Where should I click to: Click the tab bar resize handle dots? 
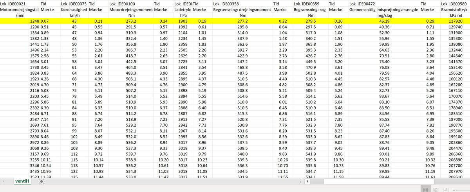[300, 181]
